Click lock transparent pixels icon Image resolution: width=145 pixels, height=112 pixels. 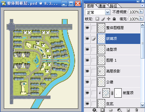tap(97, 18)
